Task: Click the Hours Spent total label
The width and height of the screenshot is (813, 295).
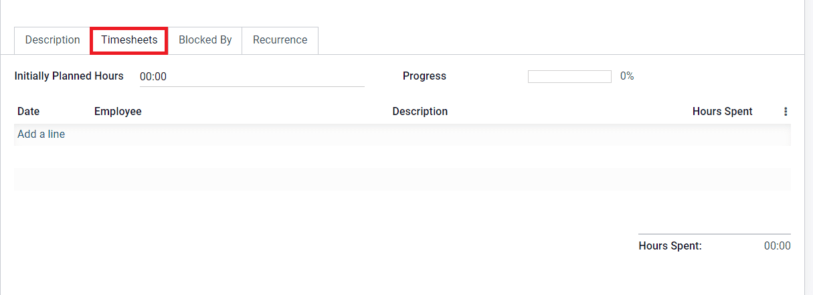Action: 670,246
